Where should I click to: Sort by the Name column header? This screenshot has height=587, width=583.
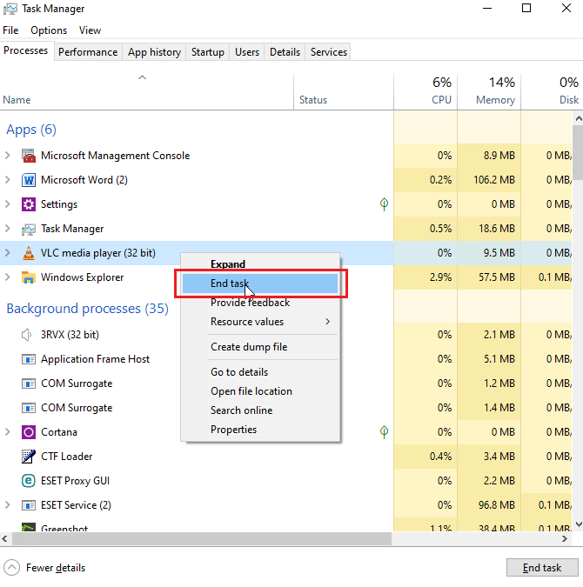click(x=146, y=92)
